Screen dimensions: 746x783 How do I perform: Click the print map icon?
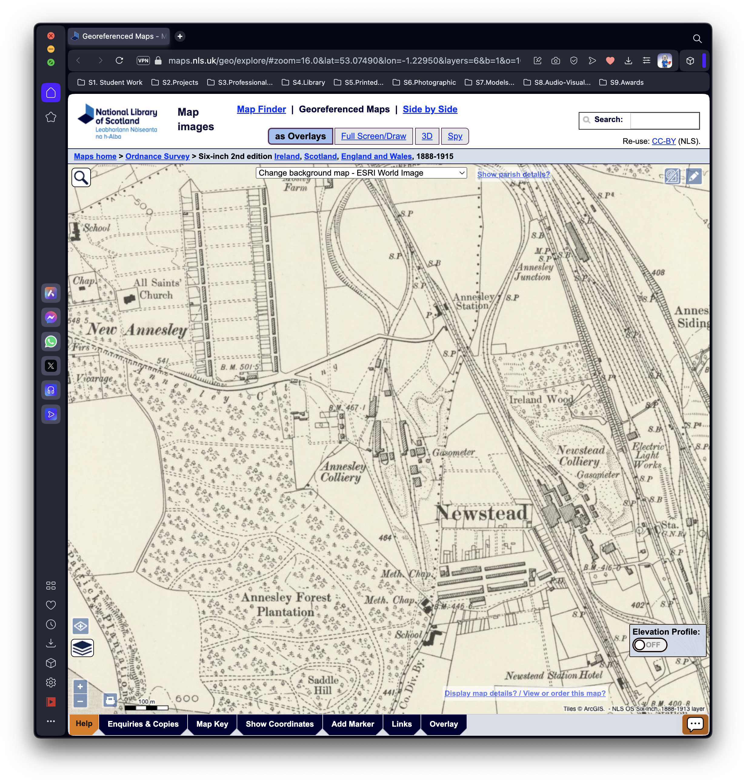point(110,700)
